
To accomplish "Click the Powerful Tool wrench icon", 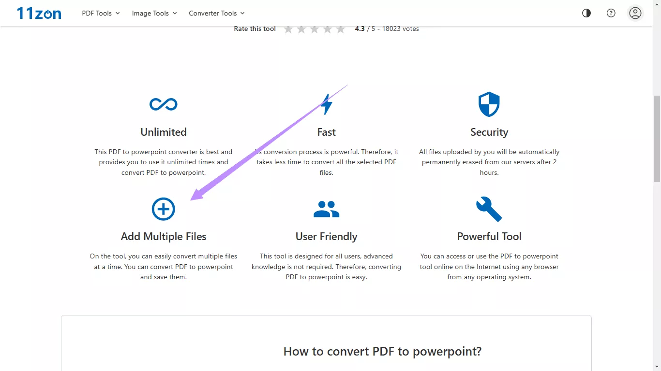I will pos(489,209).
